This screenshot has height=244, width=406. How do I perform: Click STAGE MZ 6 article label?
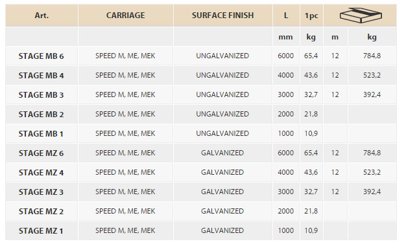(x=41, y=153)
